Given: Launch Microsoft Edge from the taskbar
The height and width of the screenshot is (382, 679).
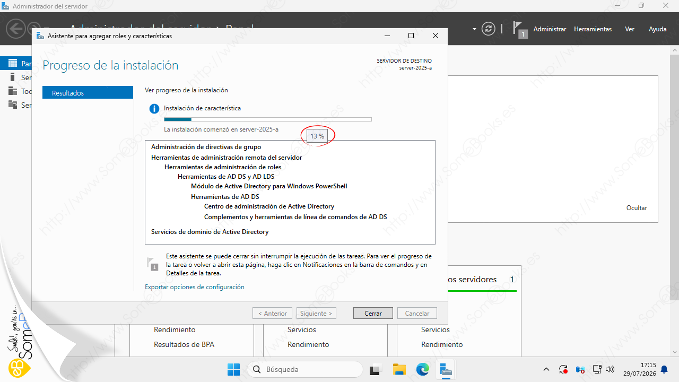Looking at the screenshot, I should 422,369.
